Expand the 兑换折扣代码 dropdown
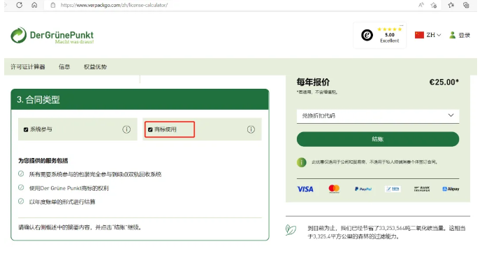This screenshot has height=258, width=482. coord(378,116)
